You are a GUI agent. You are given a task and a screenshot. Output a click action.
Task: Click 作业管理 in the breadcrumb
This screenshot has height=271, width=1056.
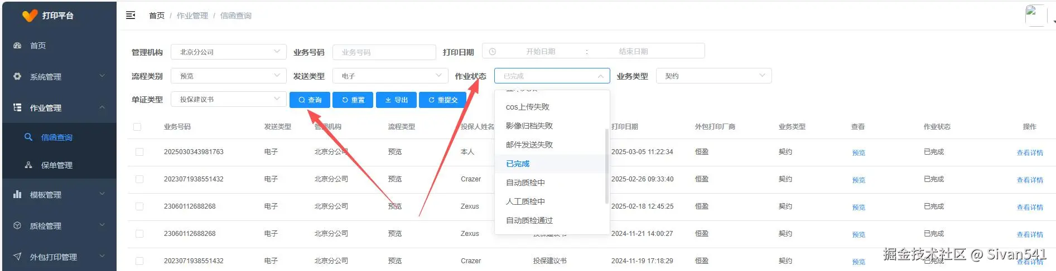tap(192, 16)
